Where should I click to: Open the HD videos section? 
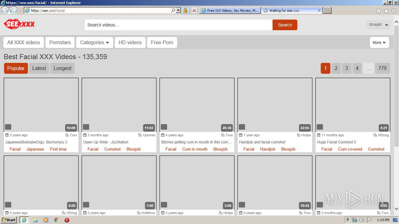130,42
